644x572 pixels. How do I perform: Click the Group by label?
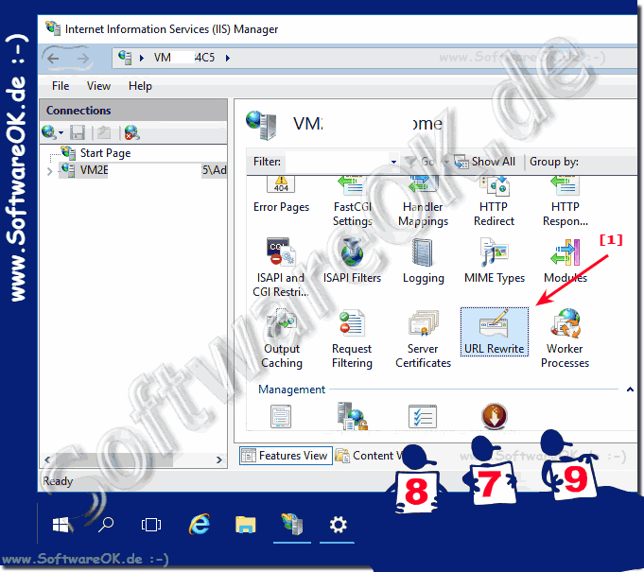554,162
